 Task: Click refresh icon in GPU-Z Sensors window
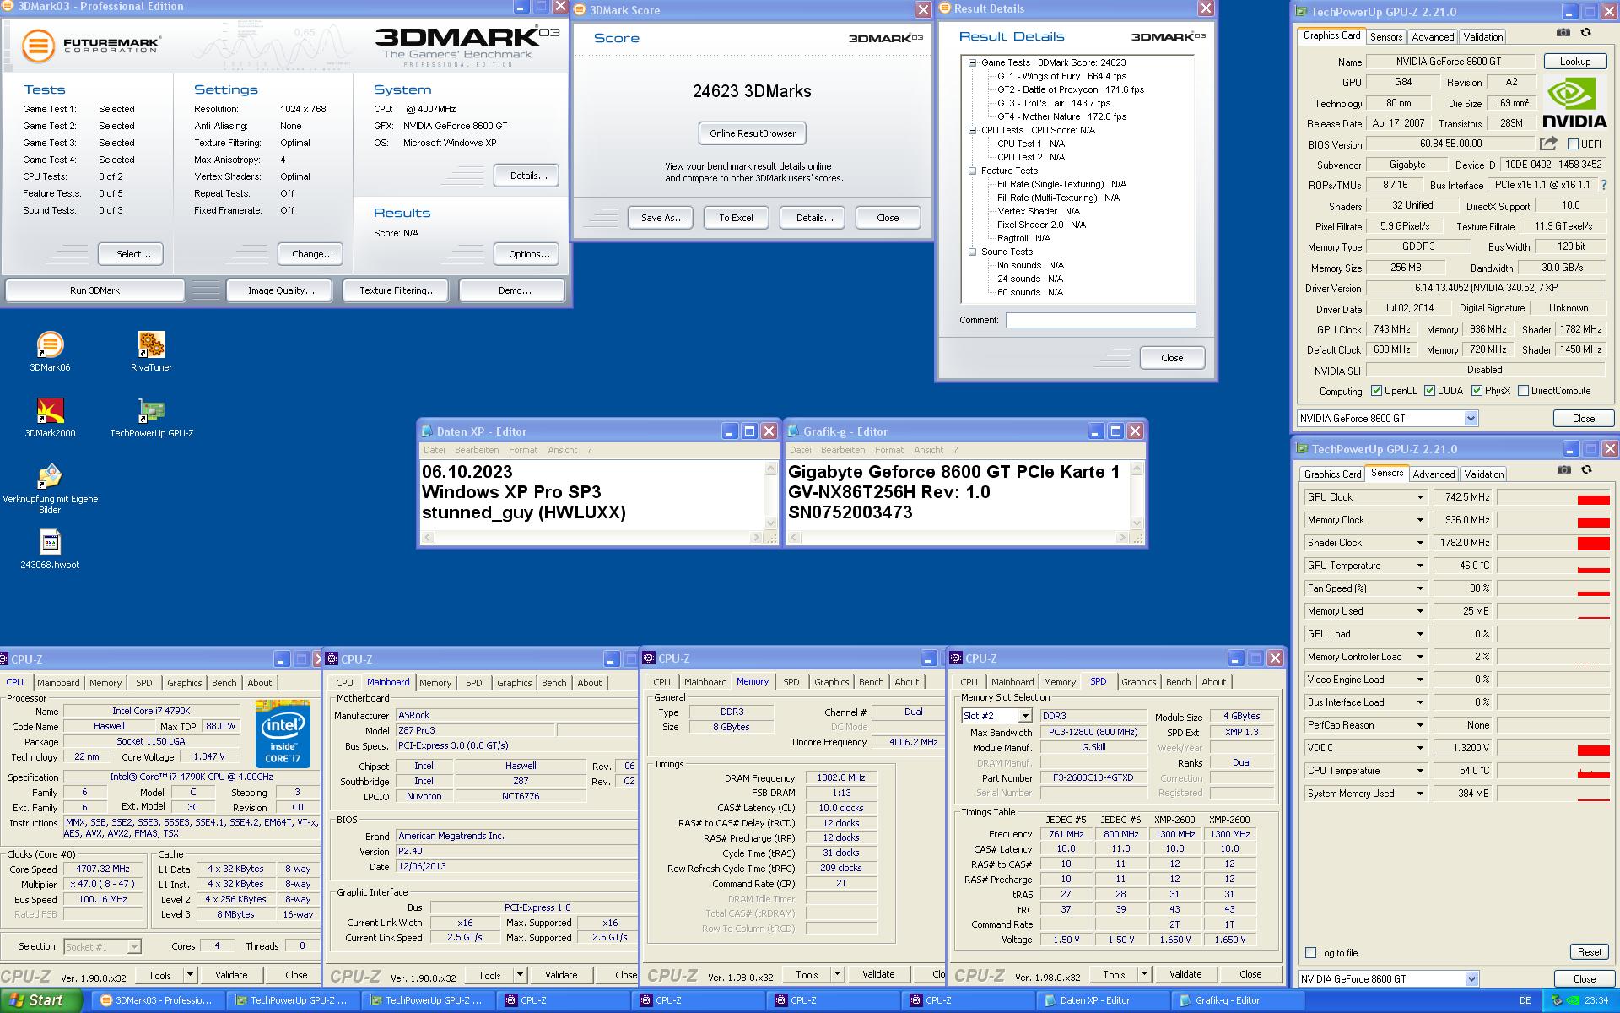(x=1586, y=470)
